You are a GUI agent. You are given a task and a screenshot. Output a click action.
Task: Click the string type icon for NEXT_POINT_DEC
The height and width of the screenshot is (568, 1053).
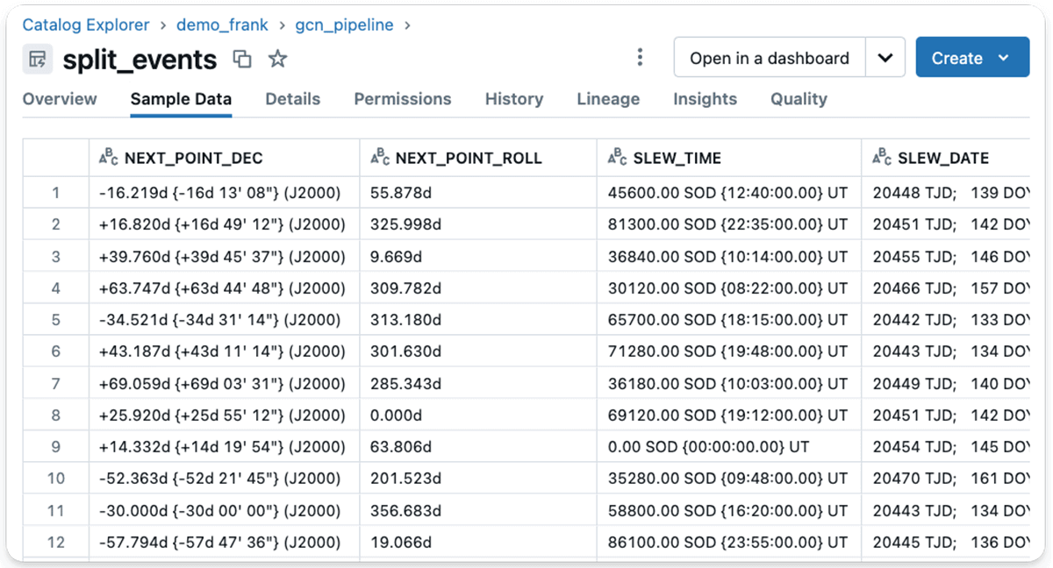pyautogui.click(x=109, y=158)
